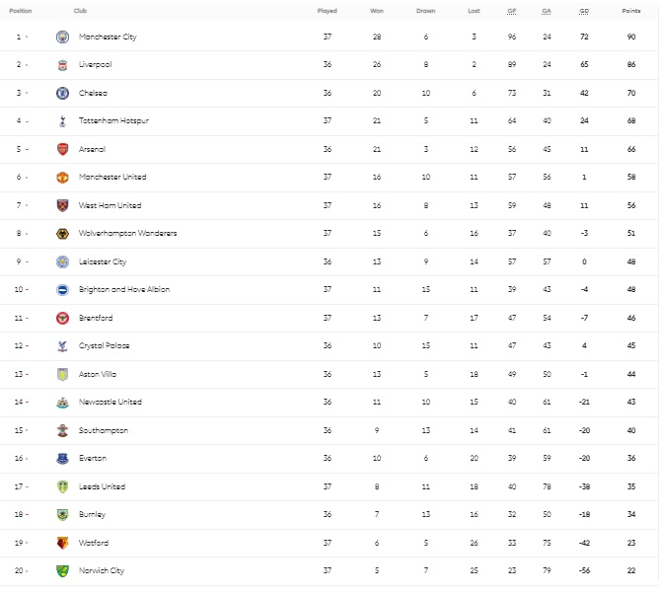Click the Norwich City crest icon
The width and height of the screenshot is (661, 594).
(x=63, y=570)
